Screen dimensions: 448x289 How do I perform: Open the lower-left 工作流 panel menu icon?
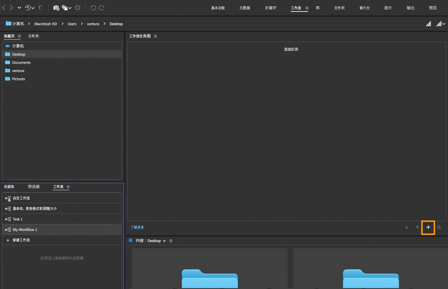coord(68,187)
